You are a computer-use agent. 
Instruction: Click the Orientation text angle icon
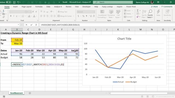(51, 12)
